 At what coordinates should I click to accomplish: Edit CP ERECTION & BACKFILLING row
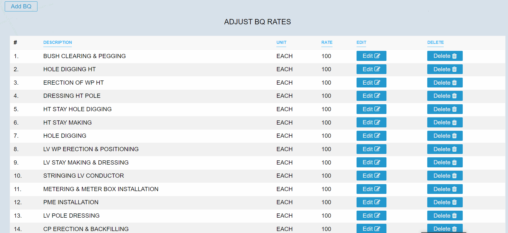pos(371,229)
